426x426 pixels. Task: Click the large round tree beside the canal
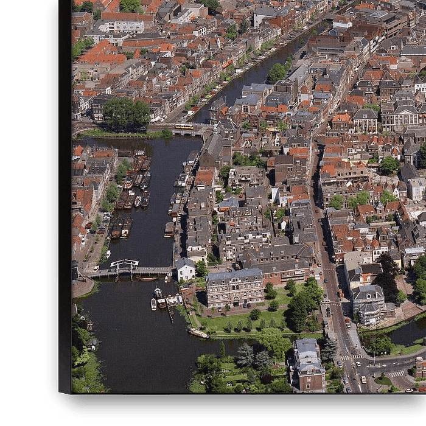click(126, 114)
